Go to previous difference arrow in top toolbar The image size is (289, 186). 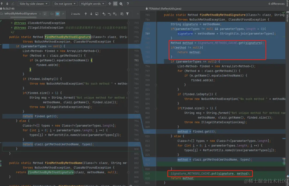coord(2,3)
